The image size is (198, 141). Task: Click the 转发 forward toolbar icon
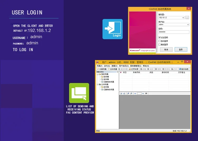click(x=148, y=69)
